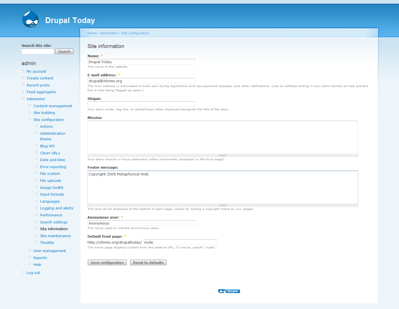Open Error reporting settings
Image resolution: width=399 pixels, height=309 pixels.
53,167
